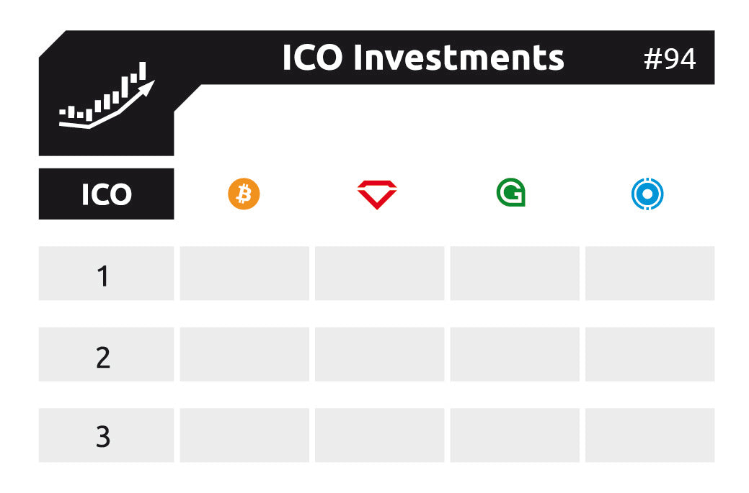Click row 2 cell under blue coin
The height and width of the screenshot is (493, 749).
pyautogui.click(x=650, y=355)
